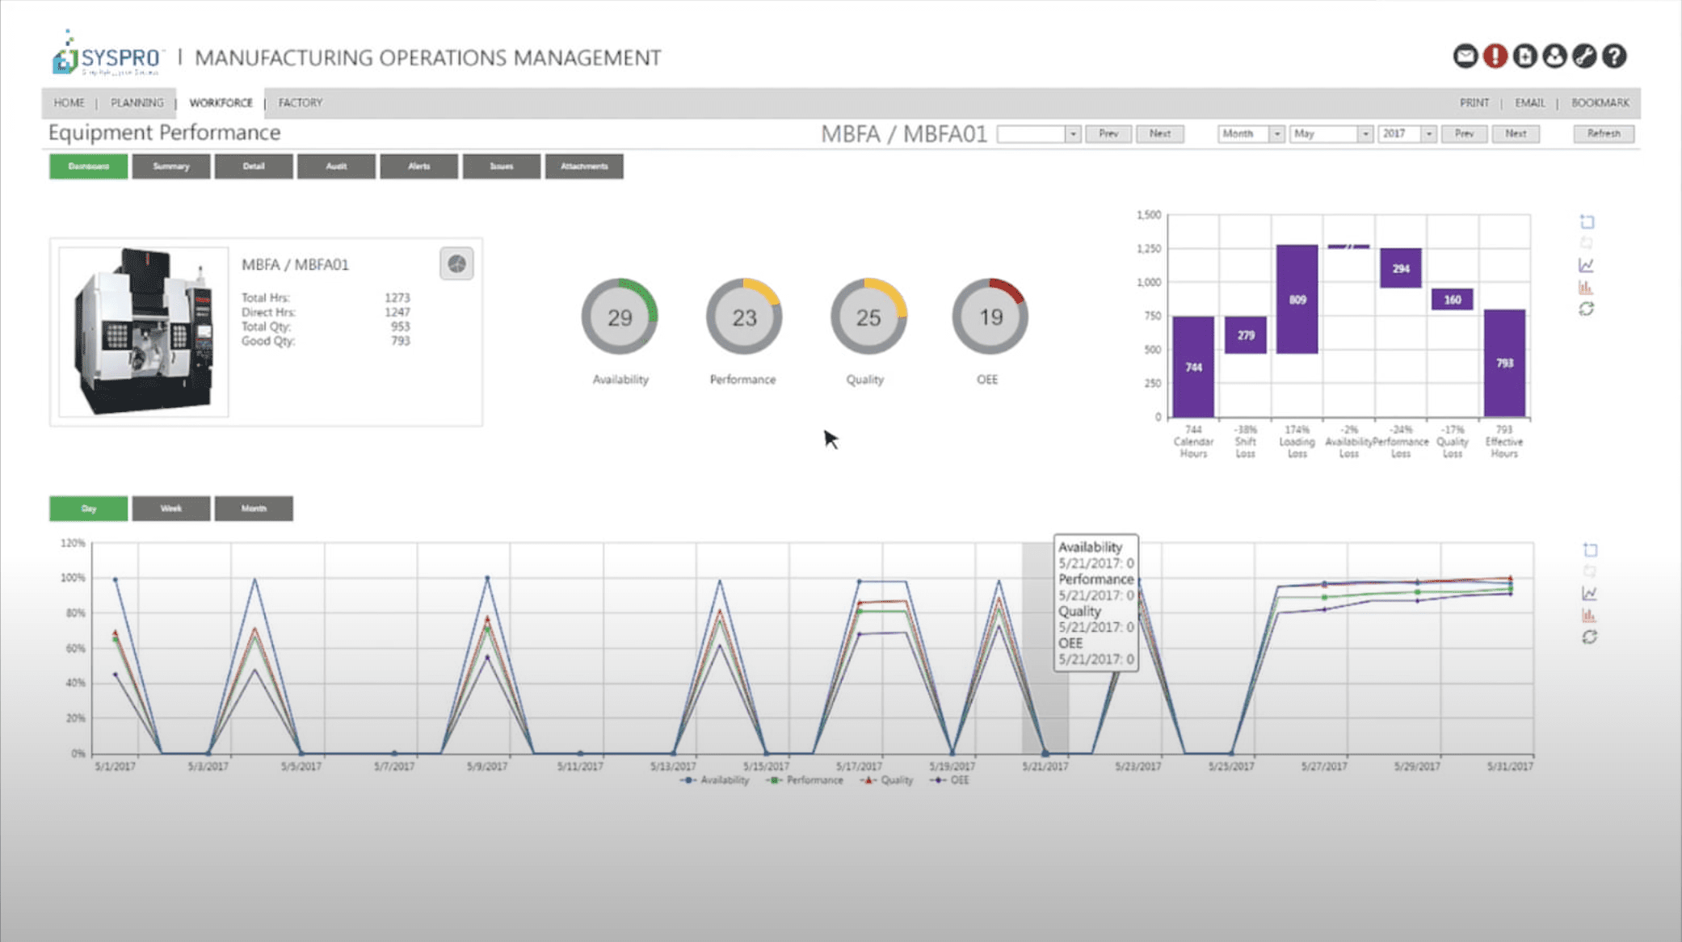The height and width of the screenshot is (942, 1682).
Task: Switch to the Factory tab
Action: (300, 103)
